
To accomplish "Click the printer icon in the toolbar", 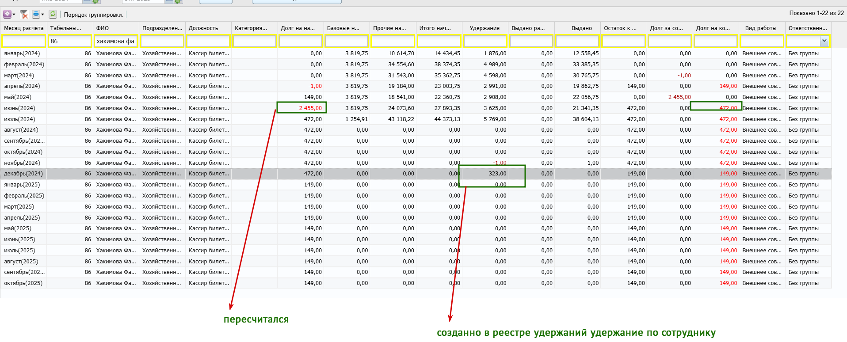I will [x=36, y=14].
